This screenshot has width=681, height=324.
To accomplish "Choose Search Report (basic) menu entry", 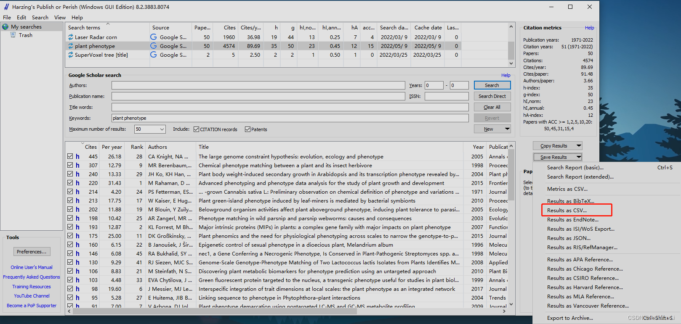I will 575,167.
